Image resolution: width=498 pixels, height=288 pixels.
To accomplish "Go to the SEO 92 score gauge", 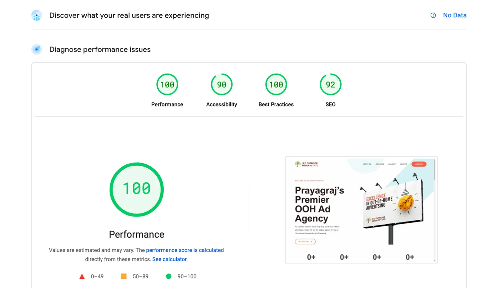I will pyautogui.click(x=330, y=84).
